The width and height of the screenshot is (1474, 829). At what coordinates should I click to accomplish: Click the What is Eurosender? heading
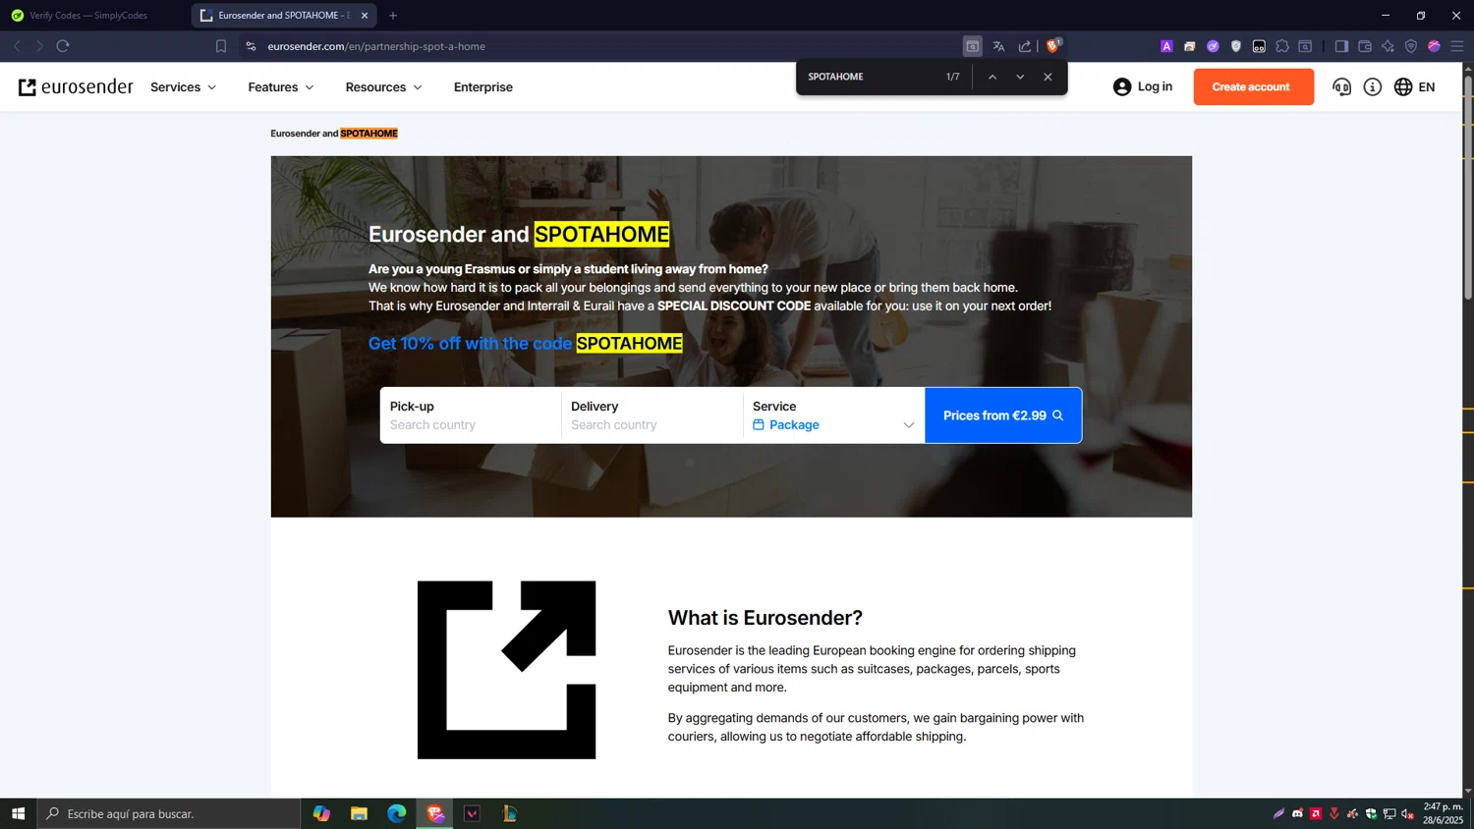coord(765,618)
